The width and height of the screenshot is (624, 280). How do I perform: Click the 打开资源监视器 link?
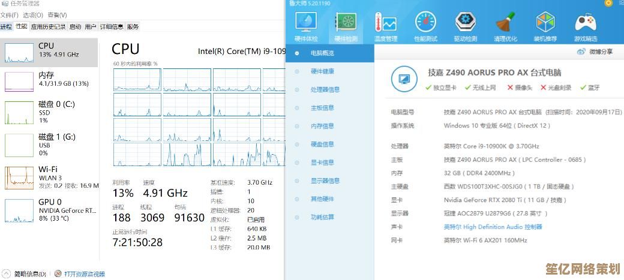85,274
